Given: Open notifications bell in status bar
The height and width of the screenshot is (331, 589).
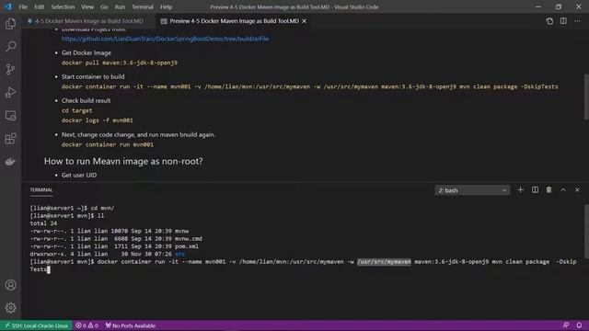Looking at the screenshot, I should click(x=579, y=325).
